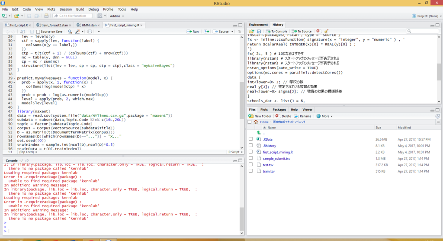Click the New File icon in main toolbar
The height and width of the screenshot is (241, 443).
tap(4, 16)
